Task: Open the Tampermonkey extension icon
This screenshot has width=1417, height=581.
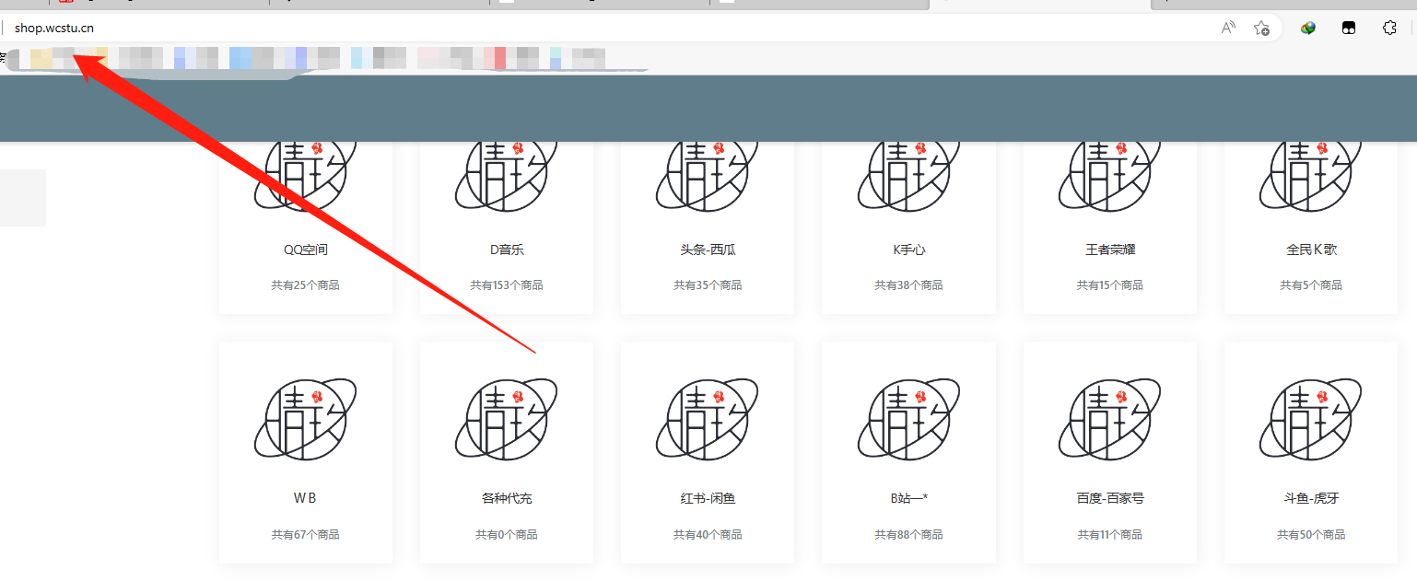Action: pyautogui.click(x=1349, y=28)
